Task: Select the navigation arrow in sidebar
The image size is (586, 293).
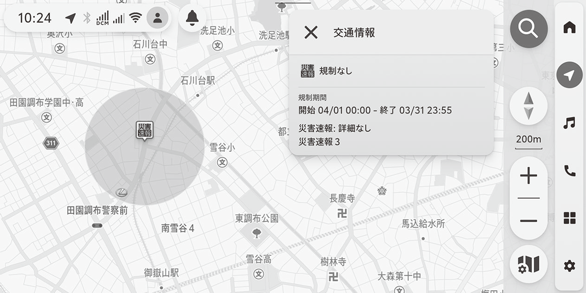Action: 570,75
